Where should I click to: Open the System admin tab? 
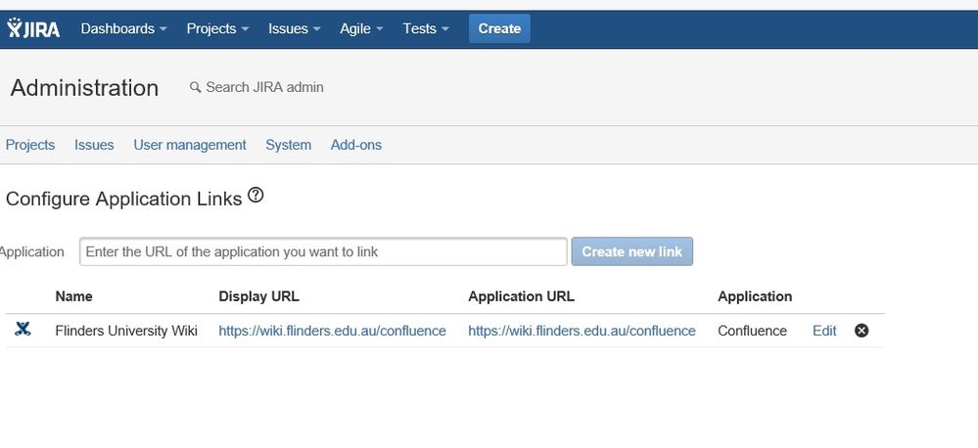(x=288, y=145)
